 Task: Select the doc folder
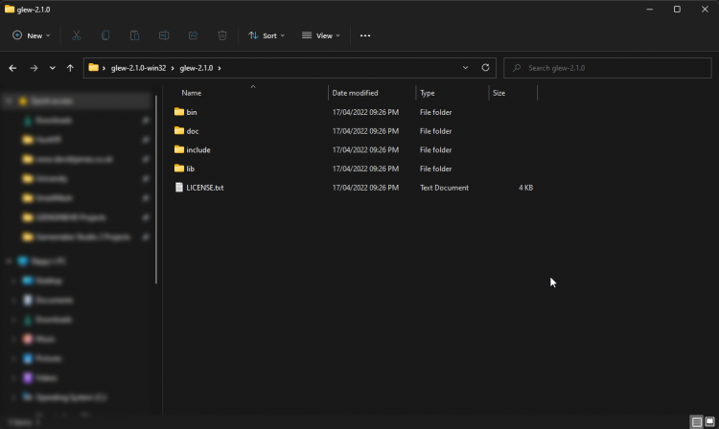point(193,131)
